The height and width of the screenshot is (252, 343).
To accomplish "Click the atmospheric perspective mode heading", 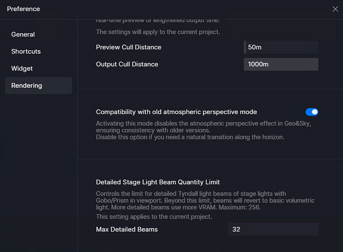I will click(177, 112).
